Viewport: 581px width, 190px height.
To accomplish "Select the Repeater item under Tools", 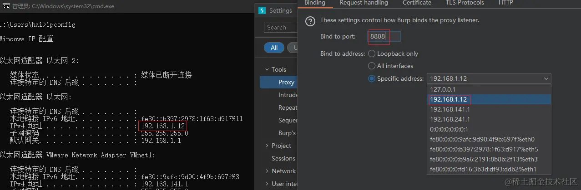I will click(288, 107).
